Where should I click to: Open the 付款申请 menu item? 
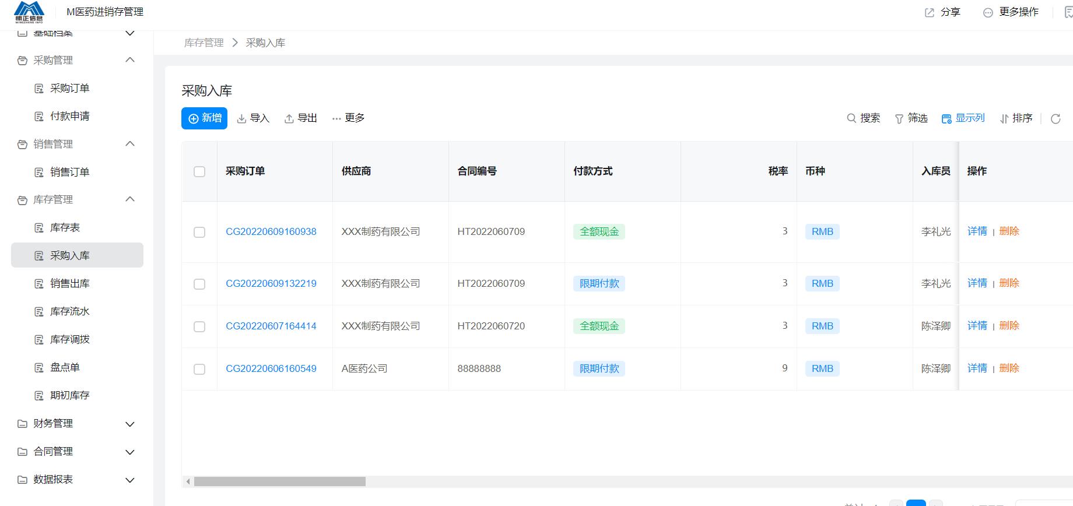pos(77,116)
